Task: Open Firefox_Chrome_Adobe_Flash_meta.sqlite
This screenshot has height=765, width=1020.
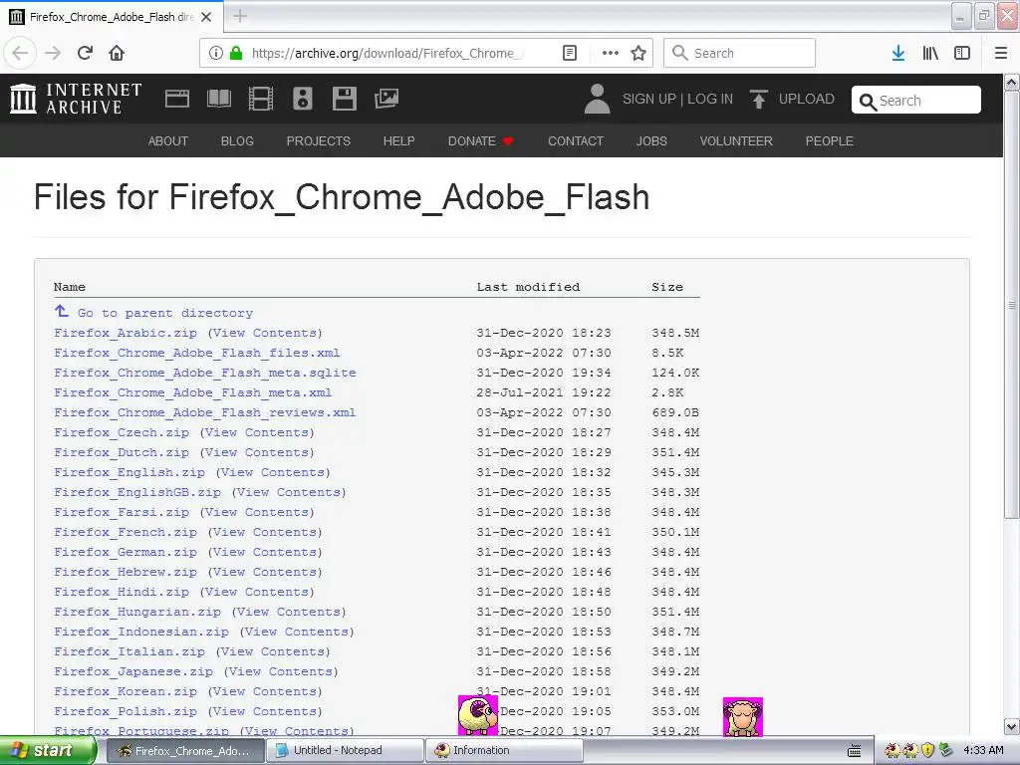Action: (205, 373)
